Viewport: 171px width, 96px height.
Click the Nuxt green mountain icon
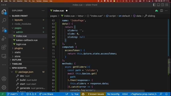[x=157, y=11]
